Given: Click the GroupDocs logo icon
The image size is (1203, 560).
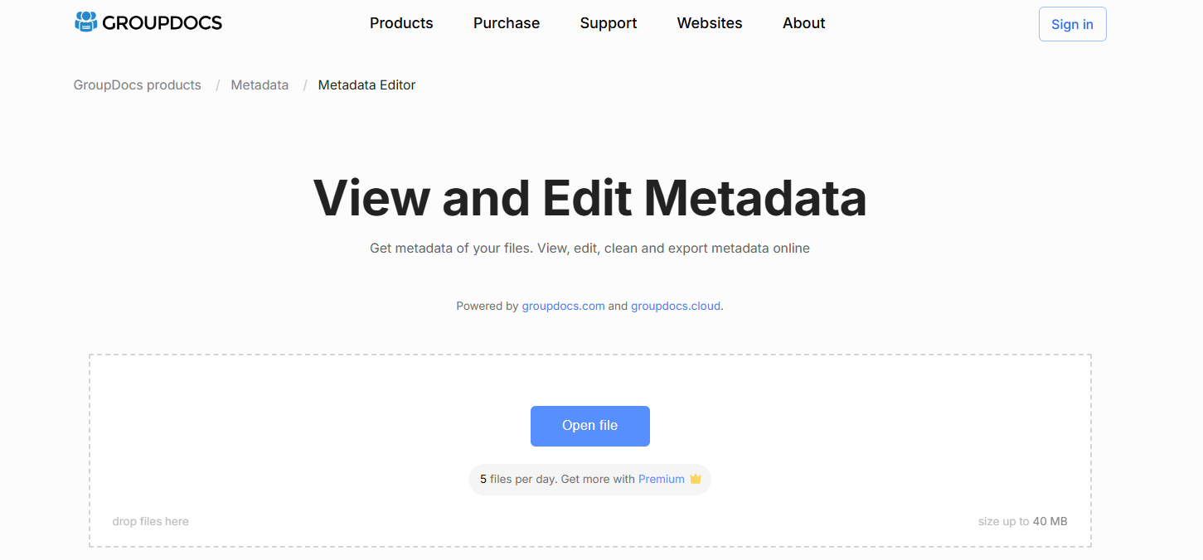Looking at the screenshot, I should 86,22.
